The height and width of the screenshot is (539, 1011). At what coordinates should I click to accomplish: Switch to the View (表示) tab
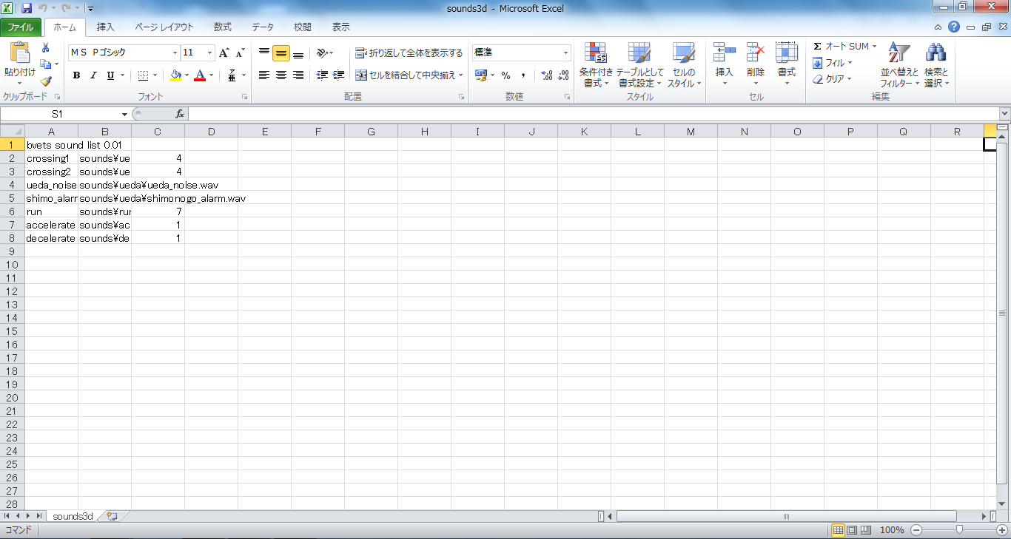[341, 27]
